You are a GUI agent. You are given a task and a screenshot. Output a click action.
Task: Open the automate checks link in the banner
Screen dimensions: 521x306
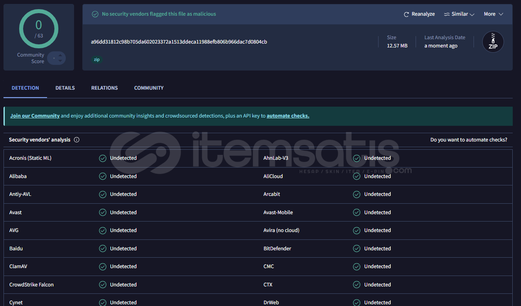tap(288, 116)
